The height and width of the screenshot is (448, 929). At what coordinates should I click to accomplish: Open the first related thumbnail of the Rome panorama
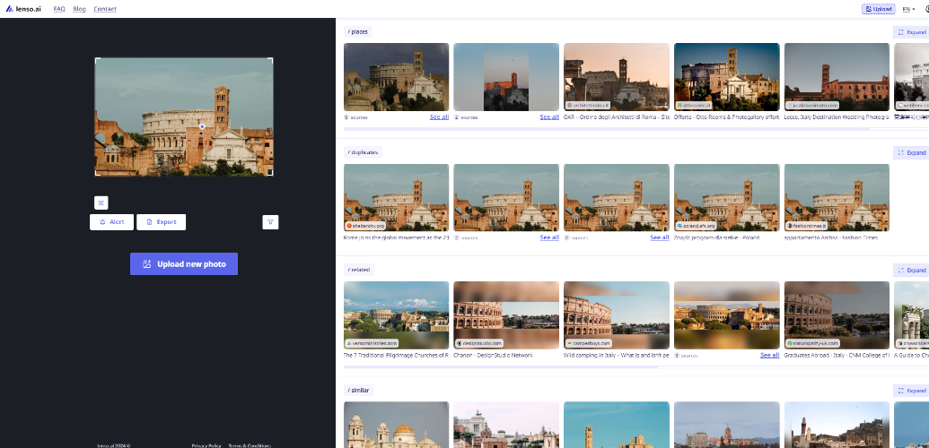397,314
